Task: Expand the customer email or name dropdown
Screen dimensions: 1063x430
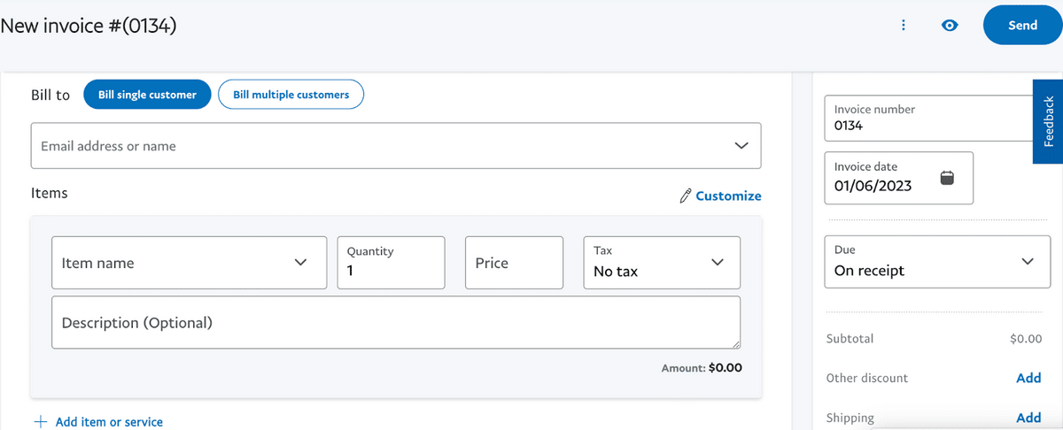Action: pyautogui.click(x=741, y=146)
